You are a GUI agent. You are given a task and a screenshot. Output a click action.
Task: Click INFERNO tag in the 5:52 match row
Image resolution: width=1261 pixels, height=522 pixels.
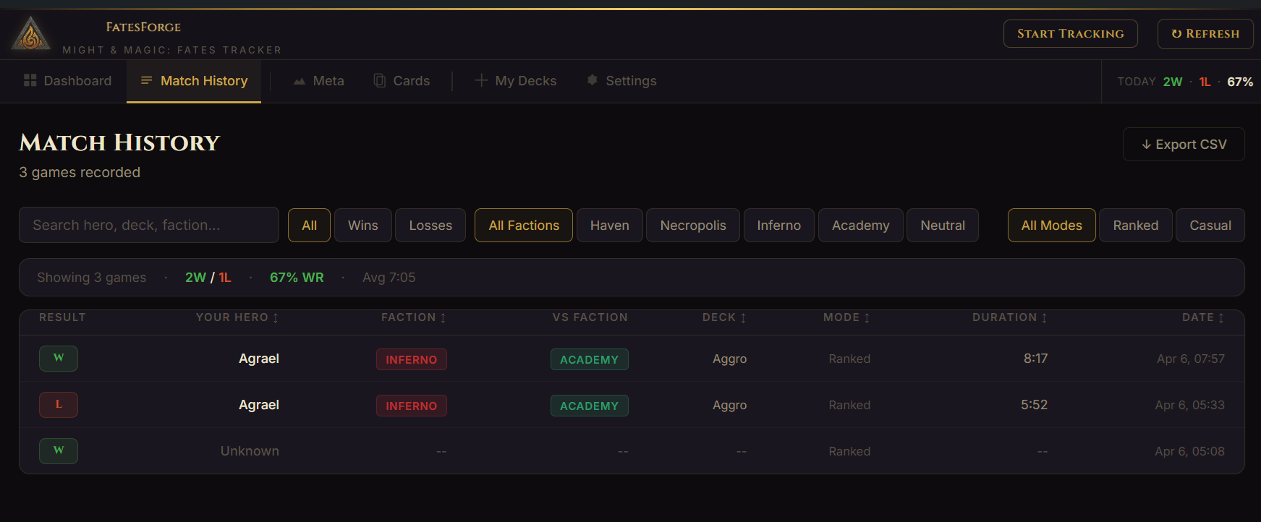coord(412,406)
